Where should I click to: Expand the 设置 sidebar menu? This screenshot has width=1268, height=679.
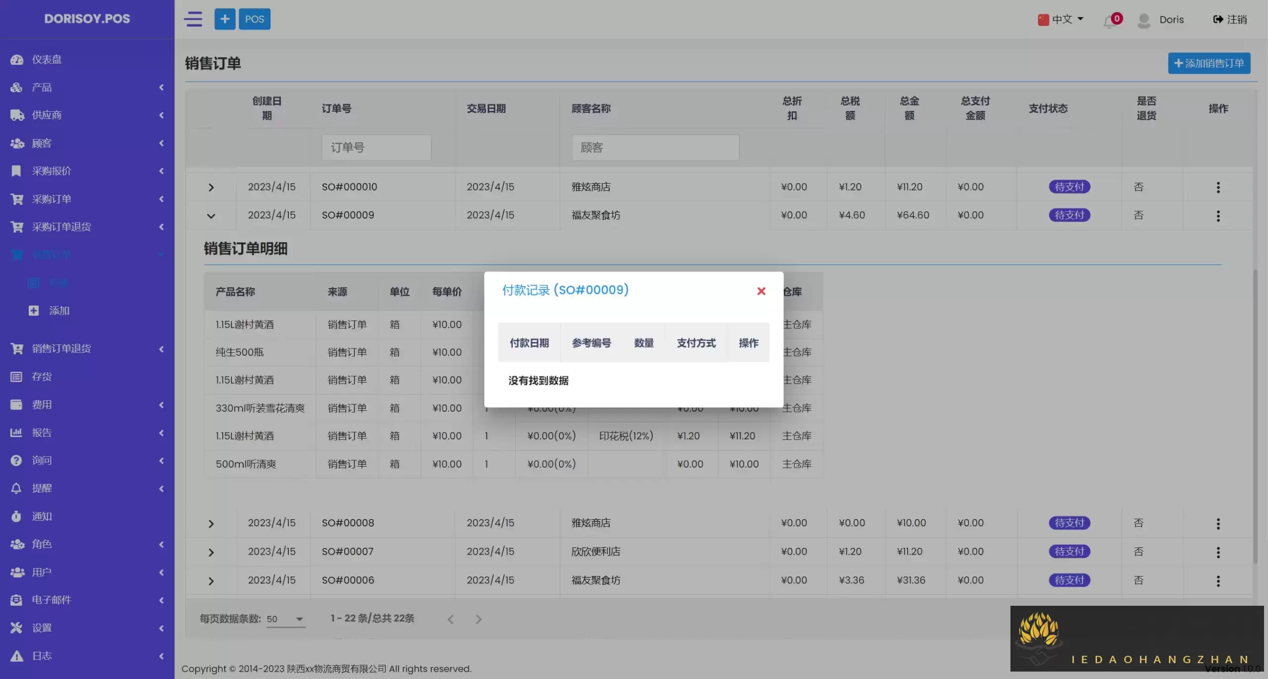[x=87, y=628]
